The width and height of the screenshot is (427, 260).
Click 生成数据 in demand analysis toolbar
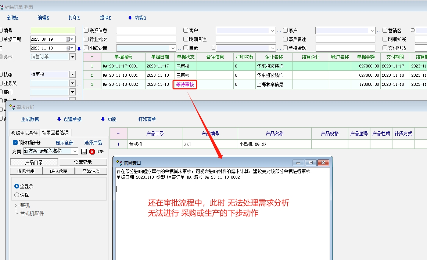(30, 119)
